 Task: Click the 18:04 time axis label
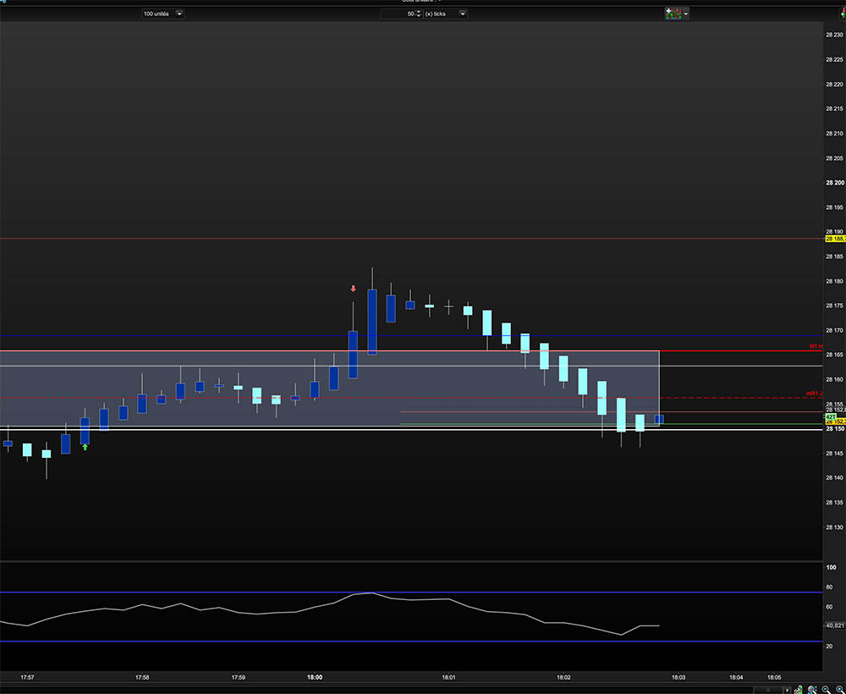pyautogui.click(x=736, y=677)
